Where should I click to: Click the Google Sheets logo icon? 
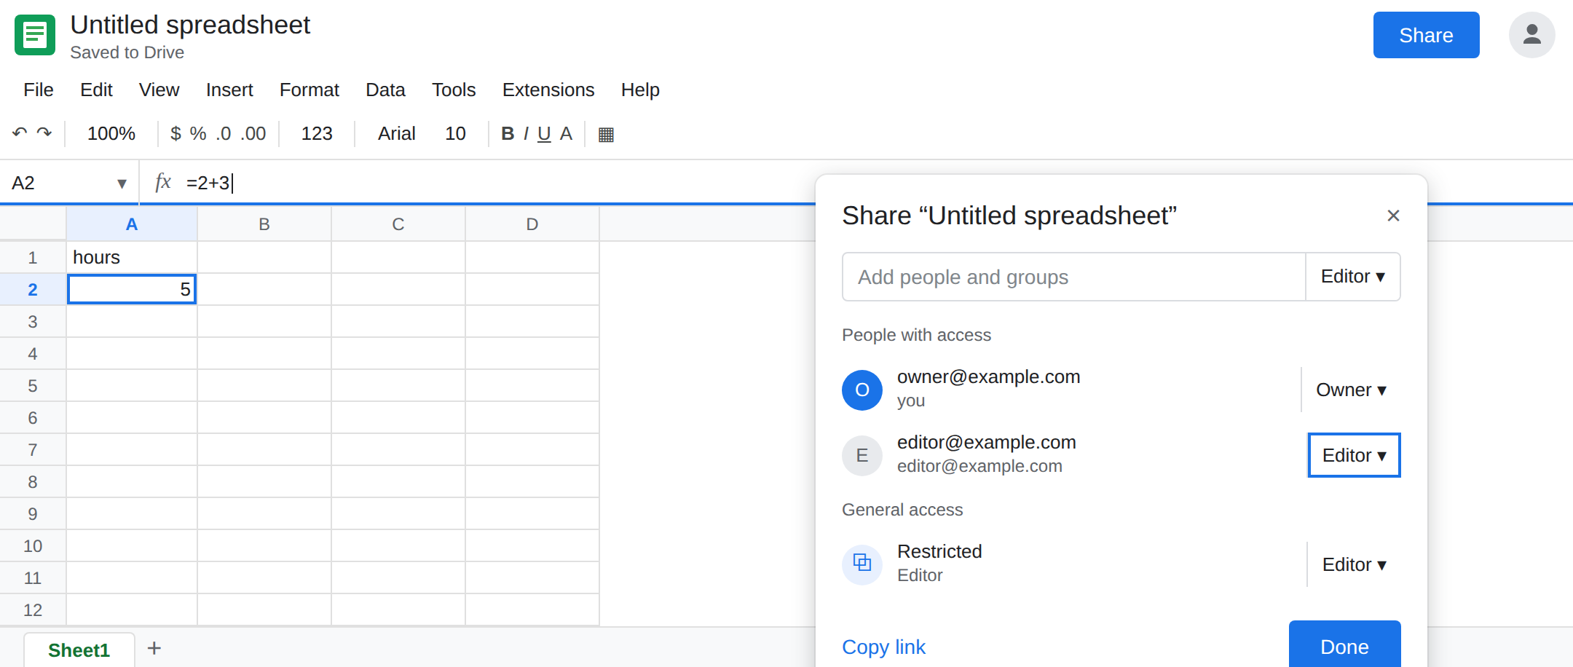(x=35, y=35)
